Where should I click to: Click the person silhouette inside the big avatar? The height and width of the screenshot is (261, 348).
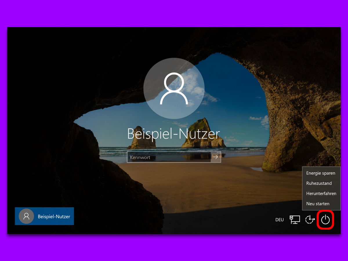click(x=174, y=88)
